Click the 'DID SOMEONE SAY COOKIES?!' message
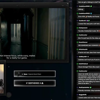This screenshot has height=100, width=100. point(88,45)
